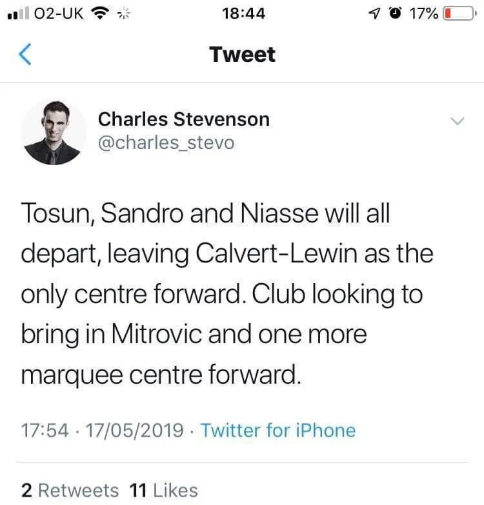Click the tweet text about Calvert-Lewin
Screen dimensions: 484x505
tap(226, 293)
